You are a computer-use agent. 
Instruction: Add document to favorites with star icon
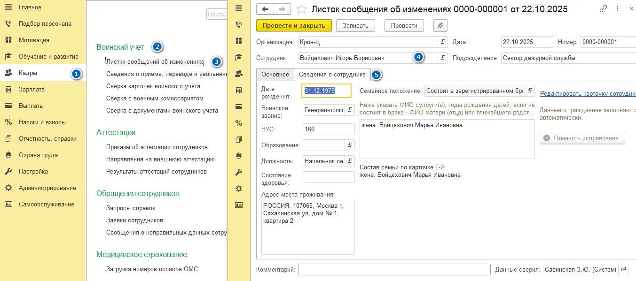pyautogui.click(x=302, y=9)
